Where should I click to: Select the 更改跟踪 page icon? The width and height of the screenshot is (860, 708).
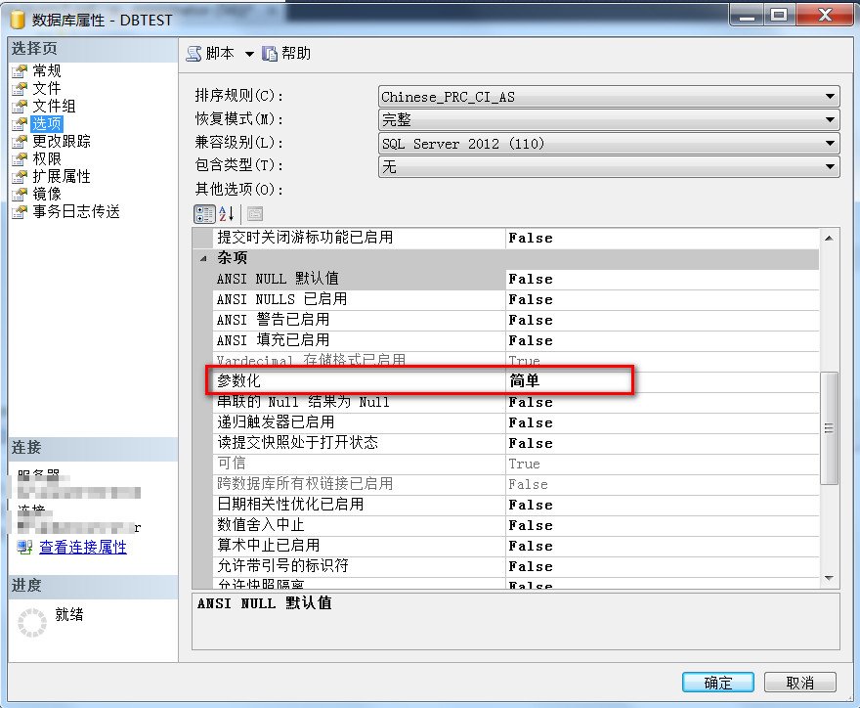(20, 141)
